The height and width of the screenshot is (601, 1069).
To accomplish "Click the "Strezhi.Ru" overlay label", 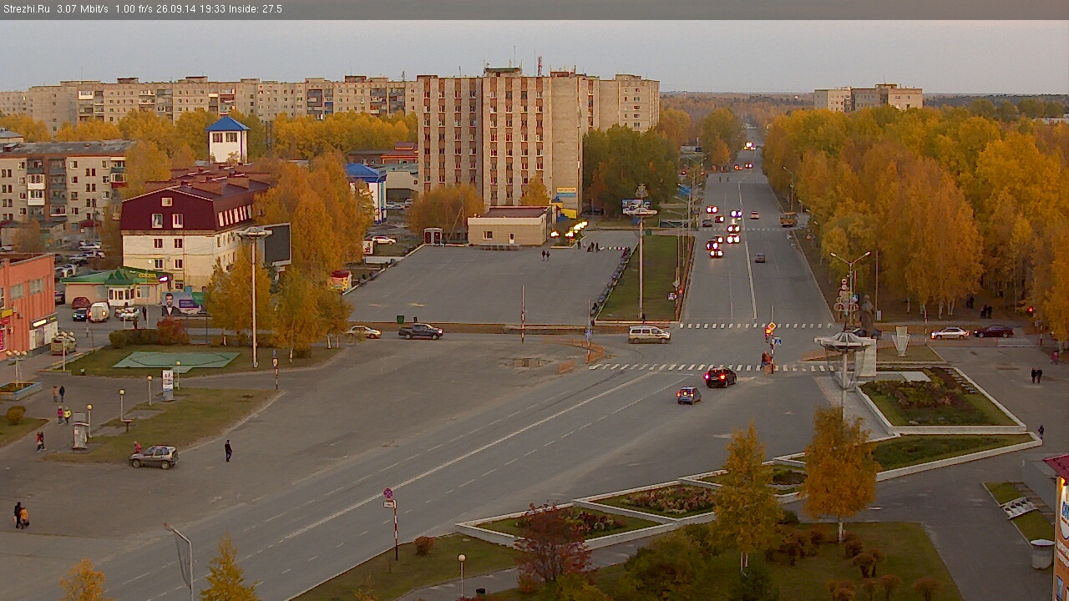I will (27, 9).
